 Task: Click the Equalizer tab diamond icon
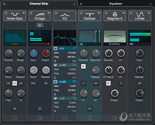pyautogui.click(x=151, y=4)
